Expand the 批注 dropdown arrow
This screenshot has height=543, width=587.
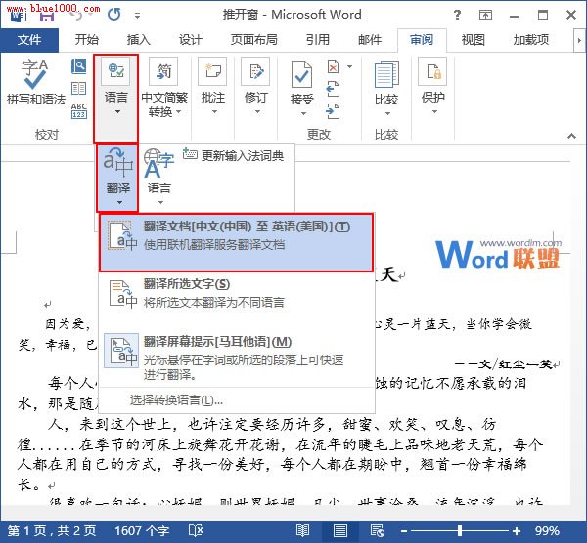click(x=214, y=111)
